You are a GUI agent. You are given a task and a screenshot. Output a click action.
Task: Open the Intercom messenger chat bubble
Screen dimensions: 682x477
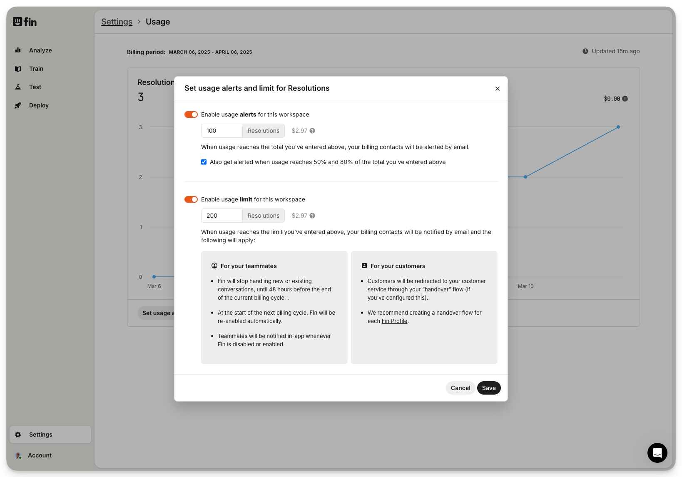point(657,453)
